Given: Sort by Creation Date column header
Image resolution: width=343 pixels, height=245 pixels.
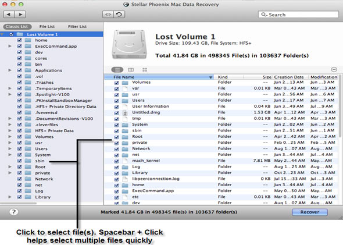Looking at the screenshot, I should [x=291, y=77].
